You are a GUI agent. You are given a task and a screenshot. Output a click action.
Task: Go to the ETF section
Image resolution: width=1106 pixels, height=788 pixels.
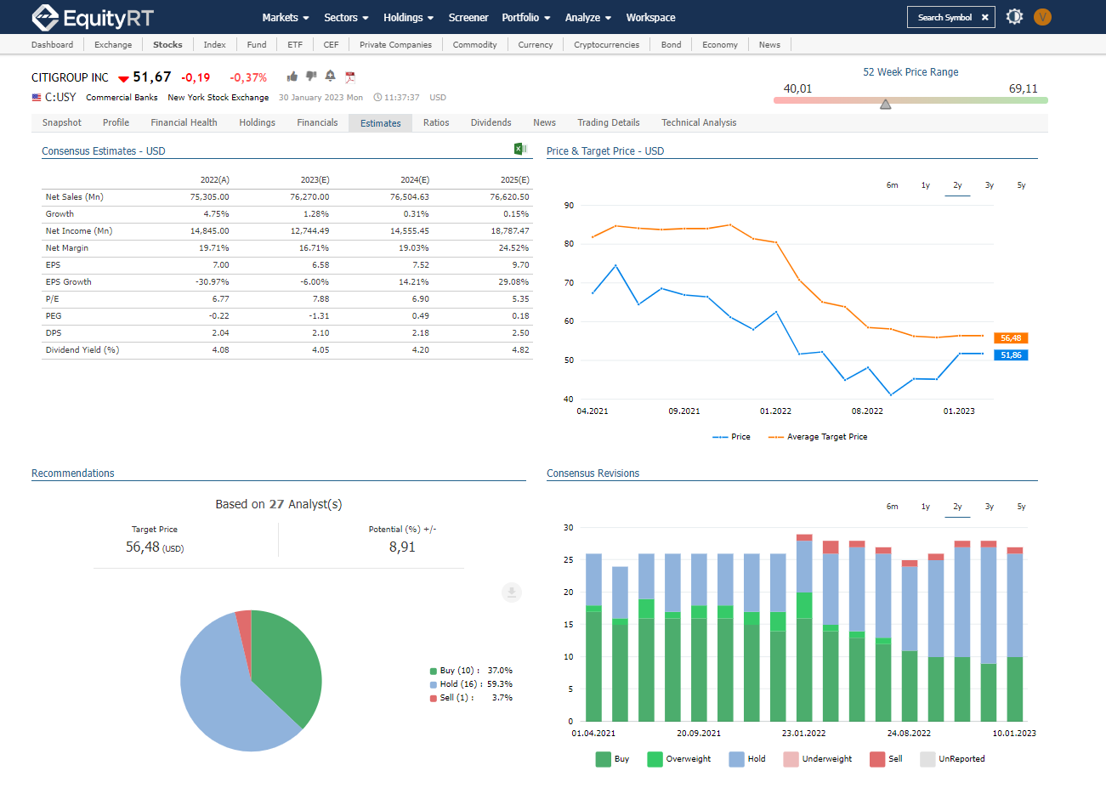click(295, 44)
